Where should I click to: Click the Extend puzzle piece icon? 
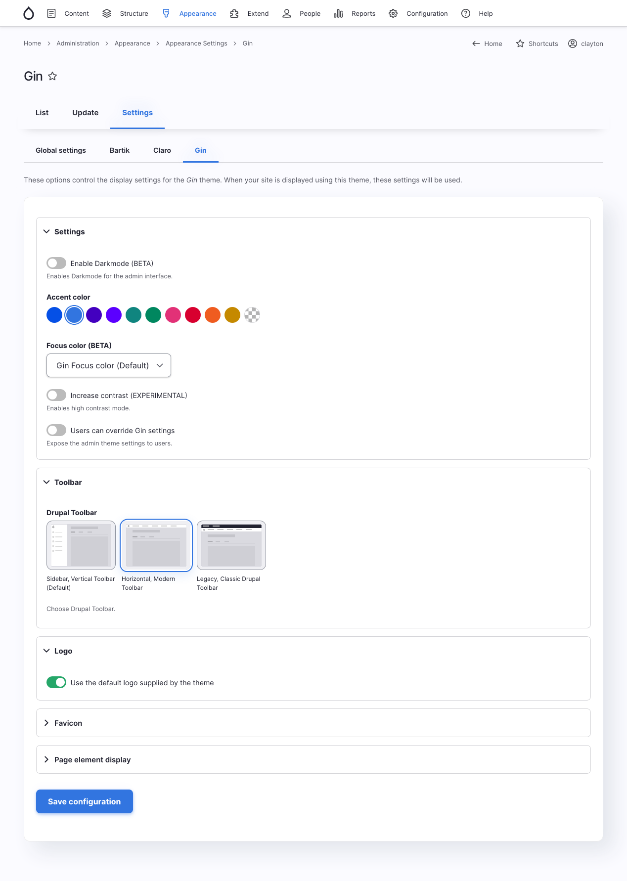point(234,13)
